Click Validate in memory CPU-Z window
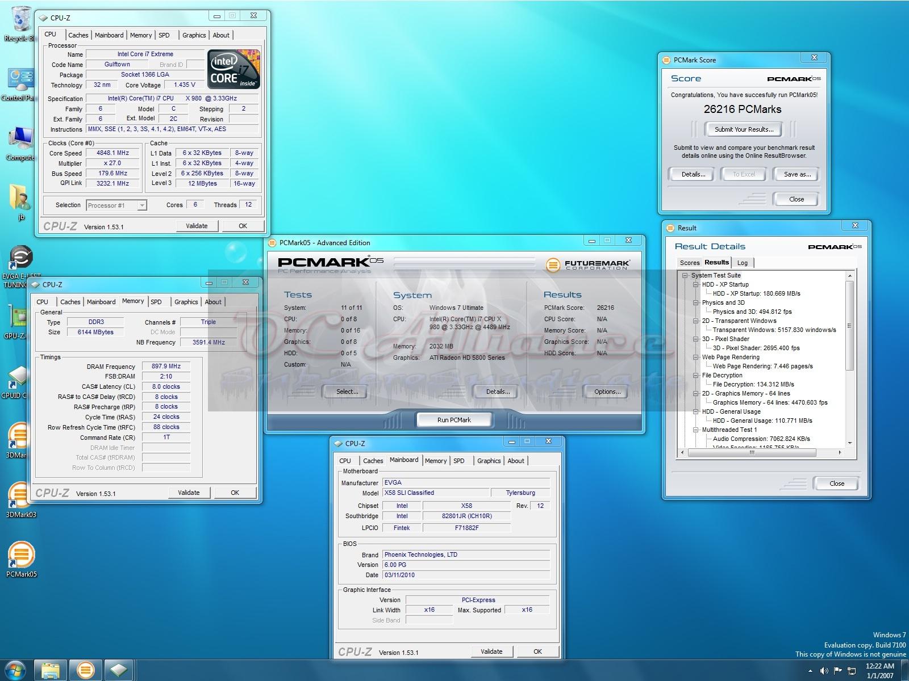The width and height of the screenshot is (909, 681). click(189, 493)
